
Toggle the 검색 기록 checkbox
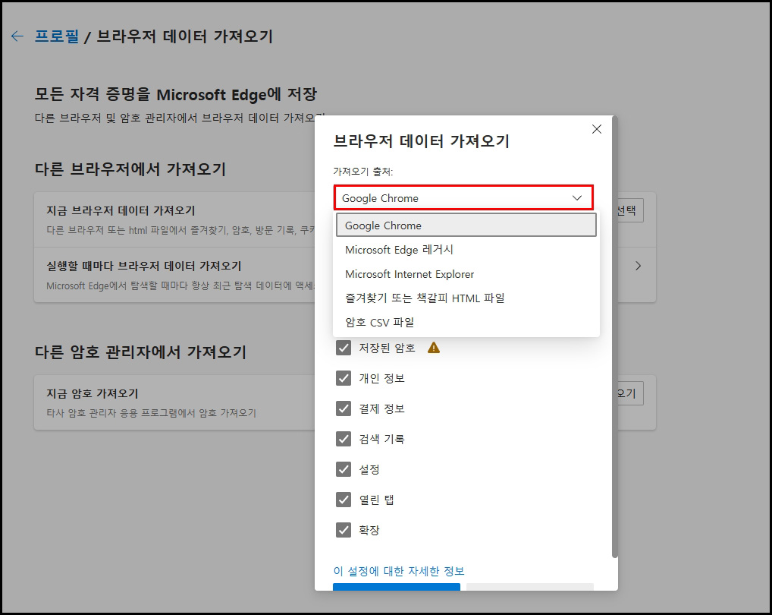(x=344, y=439)
